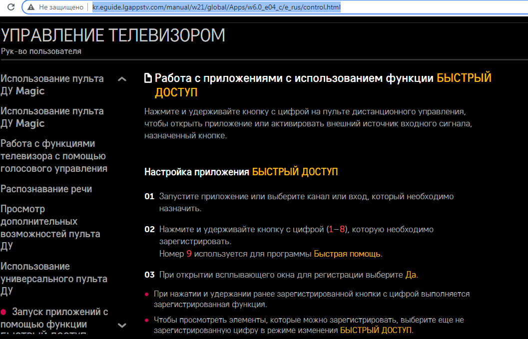
Task: Click the 'Настройка приложения БЫСТРЫЙ ДОСТУП' subheading
Action: tap(241, 172)
